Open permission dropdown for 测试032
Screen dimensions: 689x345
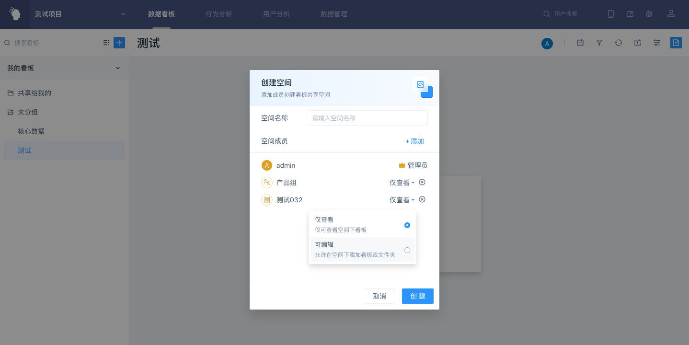[402, 200]
